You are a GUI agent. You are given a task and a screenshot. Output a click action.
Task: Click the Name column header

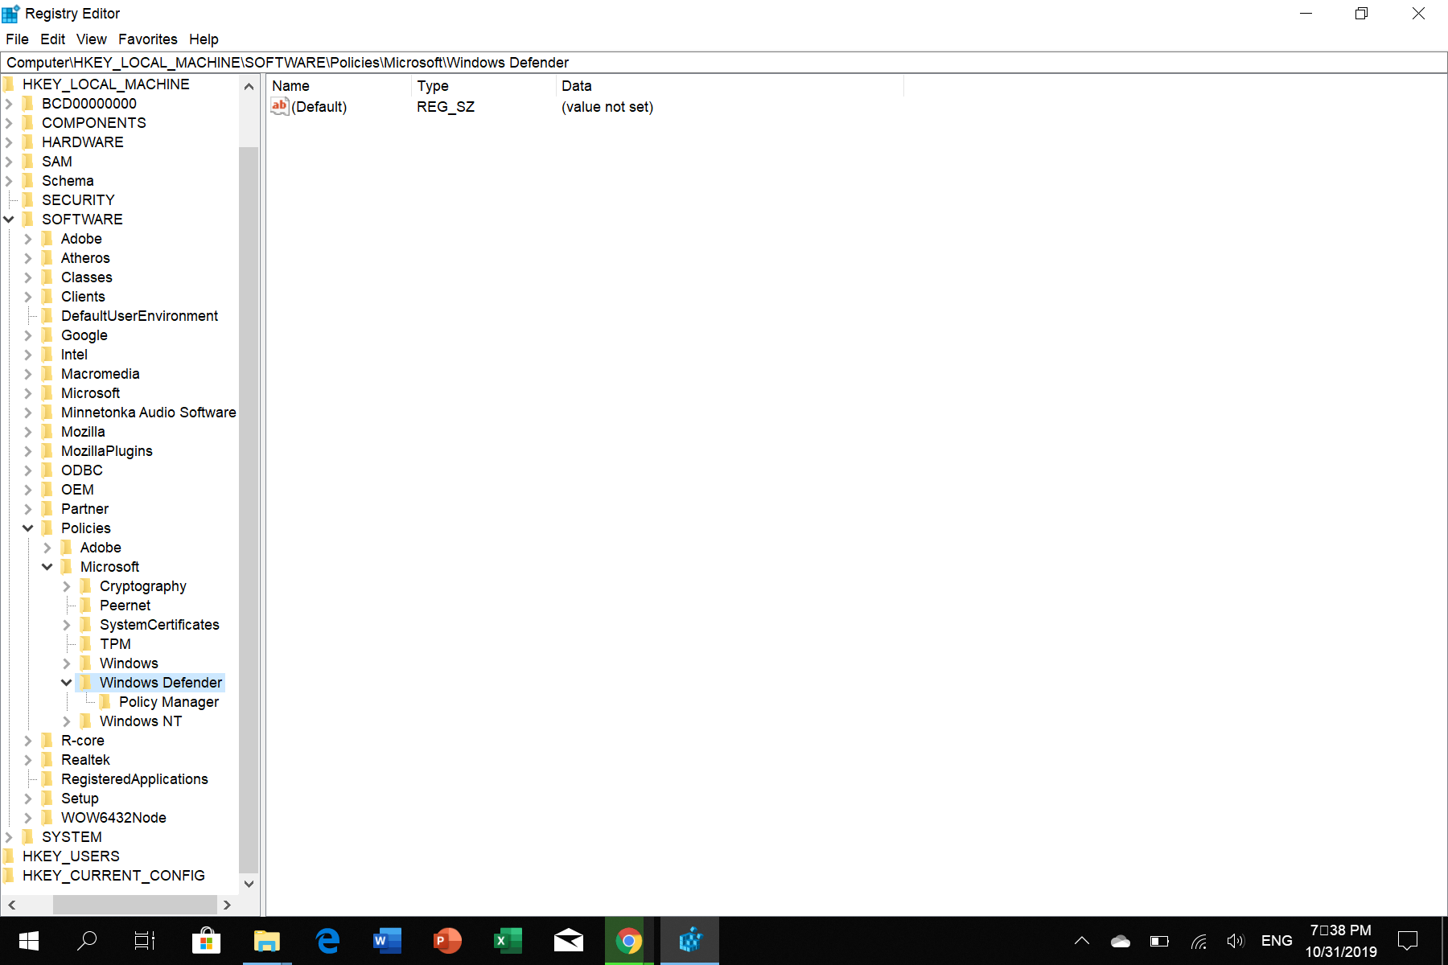(x=339, y=86)
